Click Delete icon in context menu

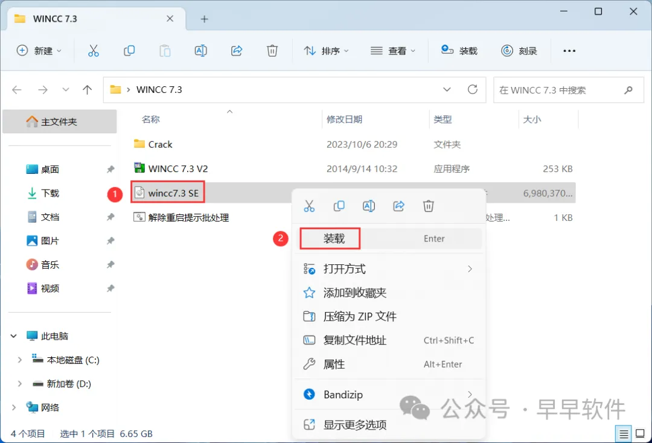pos(429,206)
